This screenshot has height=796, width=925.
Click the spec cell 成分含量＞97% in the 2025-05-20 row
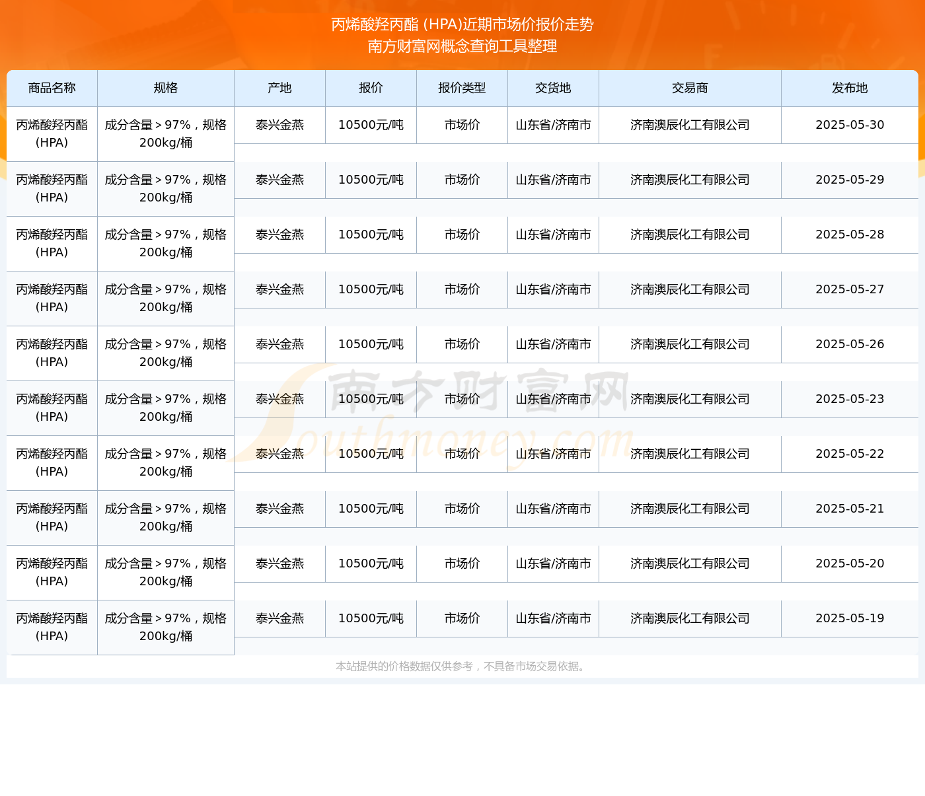click(166, 573)
